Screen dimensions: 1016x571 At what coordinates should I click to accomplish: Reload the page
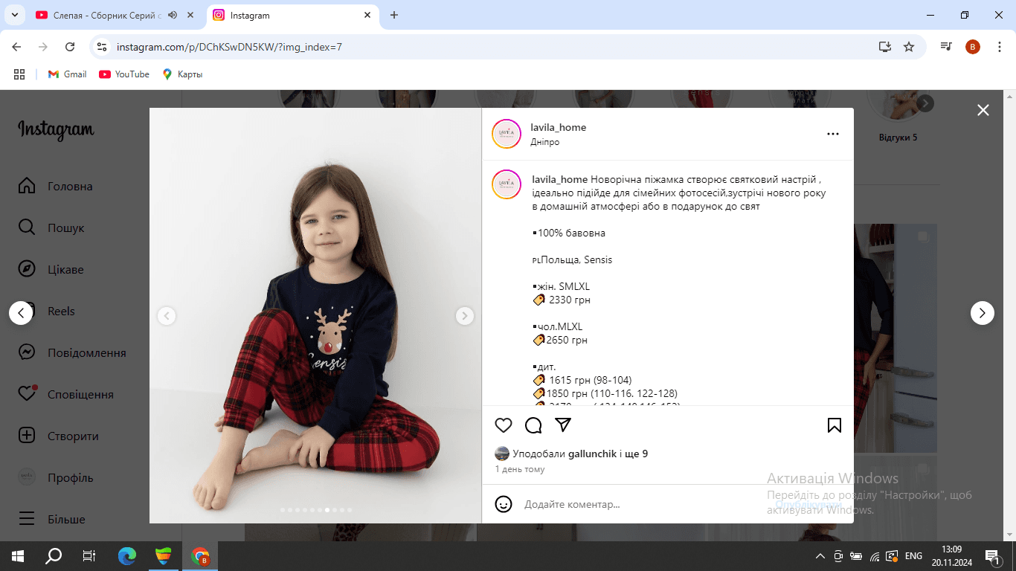(70, 47)
